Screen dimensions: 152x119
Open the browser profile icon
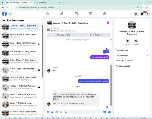coord(147,8)
